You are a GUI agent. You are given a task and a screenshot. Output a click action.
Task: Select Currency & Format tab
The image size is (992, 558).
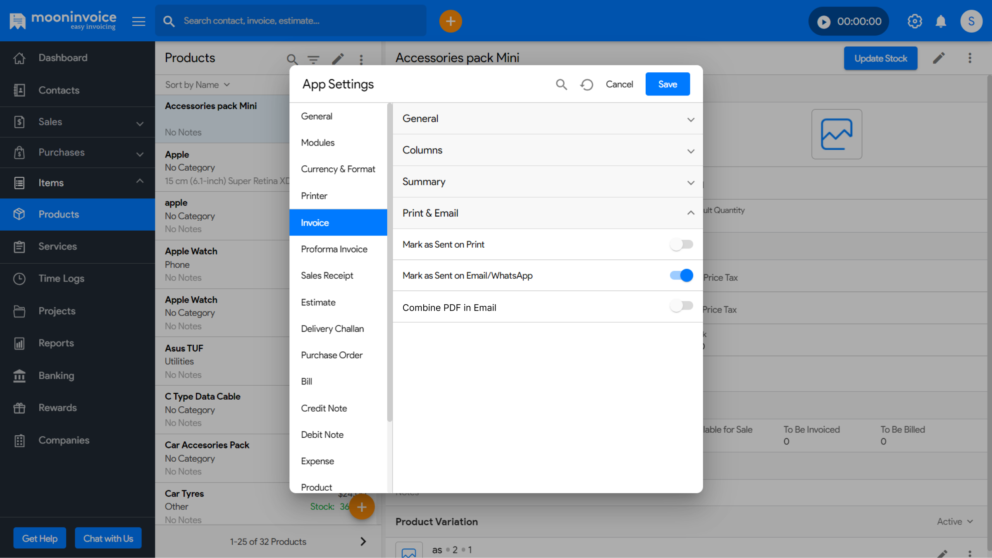click(x=338, y=169)
